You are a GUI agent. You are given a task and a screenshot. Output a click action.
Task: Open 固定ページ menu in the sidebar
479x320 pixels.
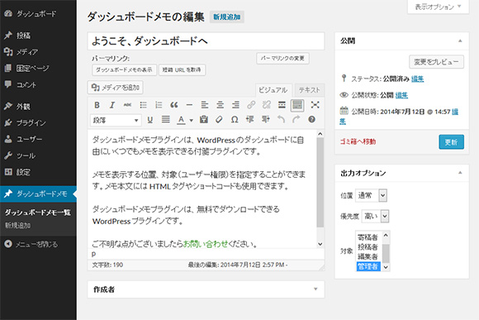tap(32, 69)
